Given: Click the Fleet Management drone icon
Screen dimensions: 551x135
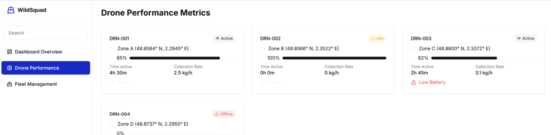Looking at the screenshot, I should (x=10, y=84).
